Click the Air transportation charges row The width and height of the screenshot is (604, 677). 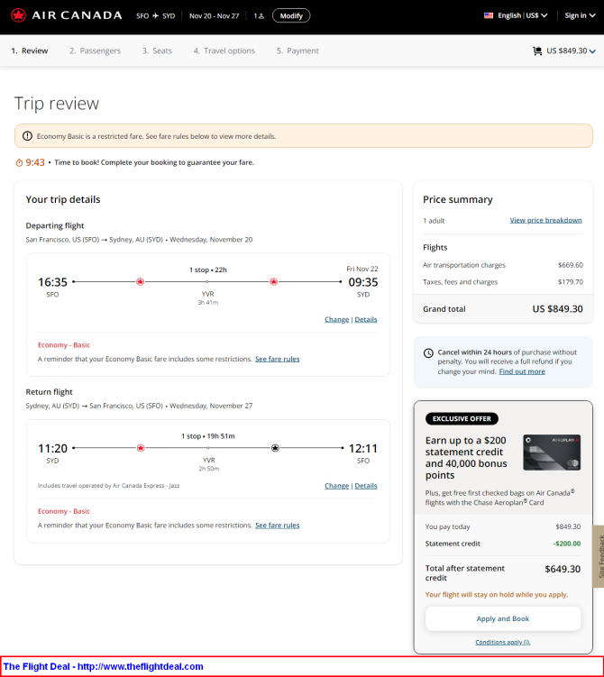click(503, 265)
